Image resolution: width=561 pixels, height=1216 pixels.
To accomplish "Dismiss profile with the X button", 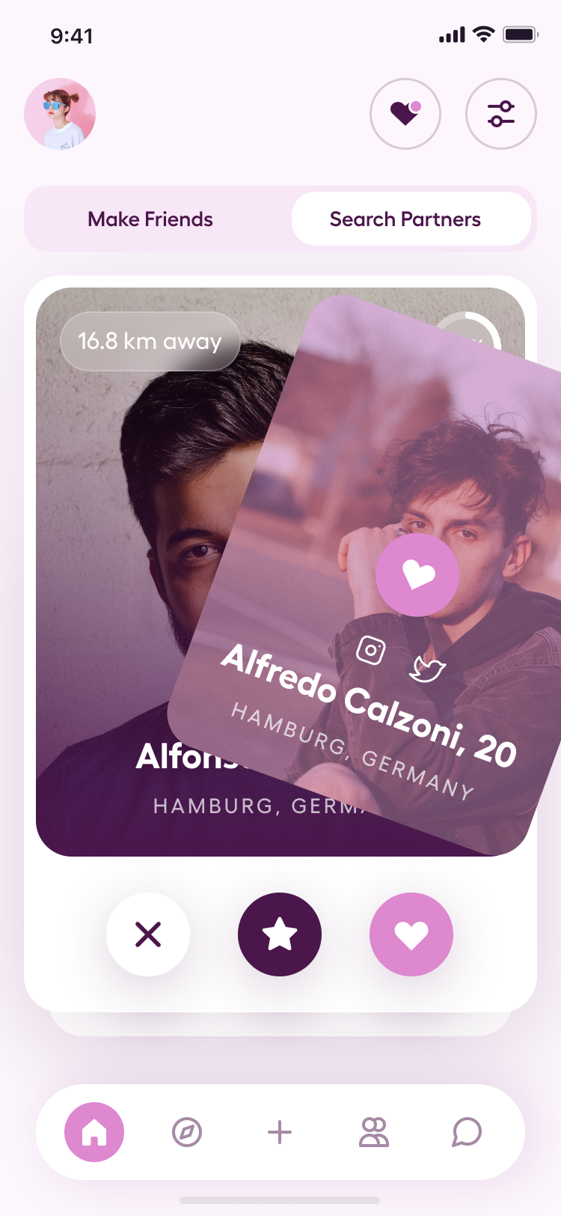I will [x=148, y=934].
